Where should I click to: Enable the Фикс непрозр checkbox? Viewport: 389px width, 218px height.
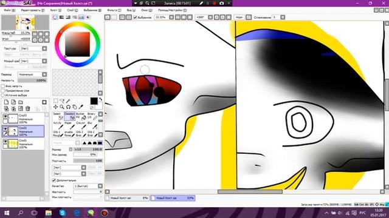[2, 86]
